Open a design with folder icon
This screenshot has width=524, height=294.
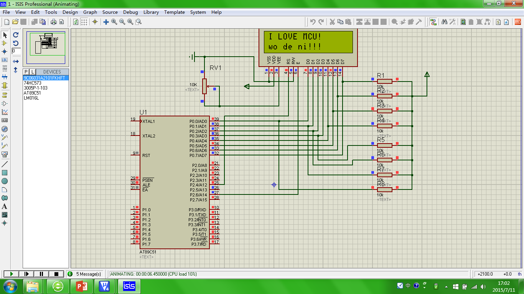click(x=15, y=22)
